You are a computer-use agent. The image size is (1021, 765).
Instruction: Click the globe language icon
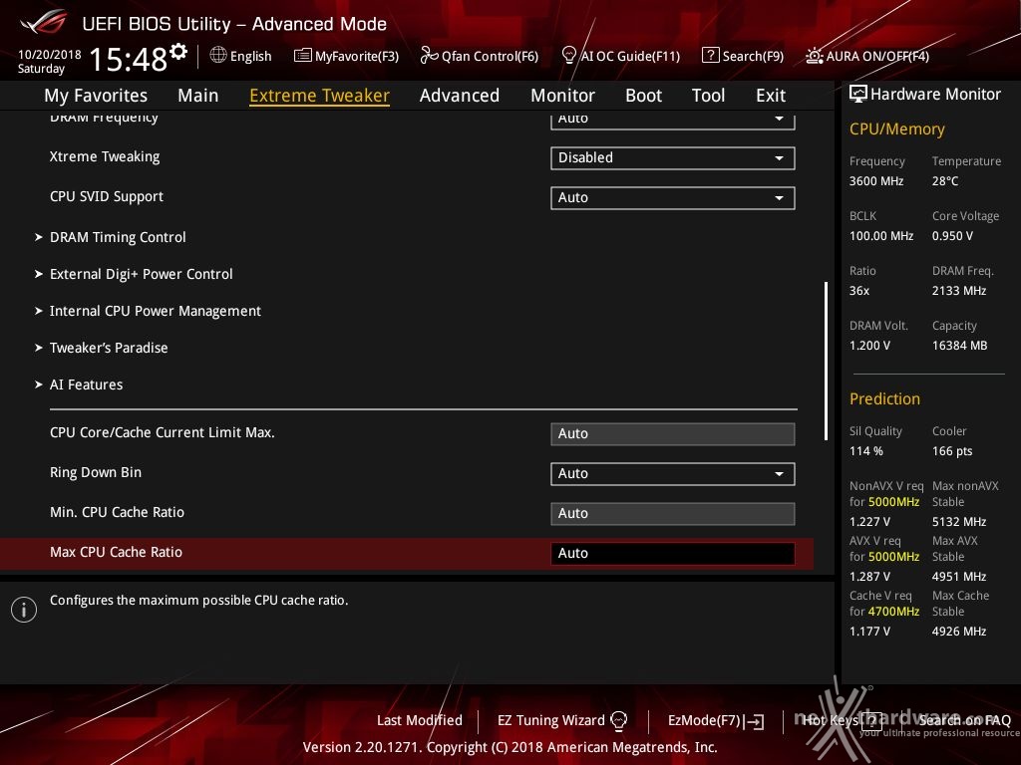(x=218, y=56)
